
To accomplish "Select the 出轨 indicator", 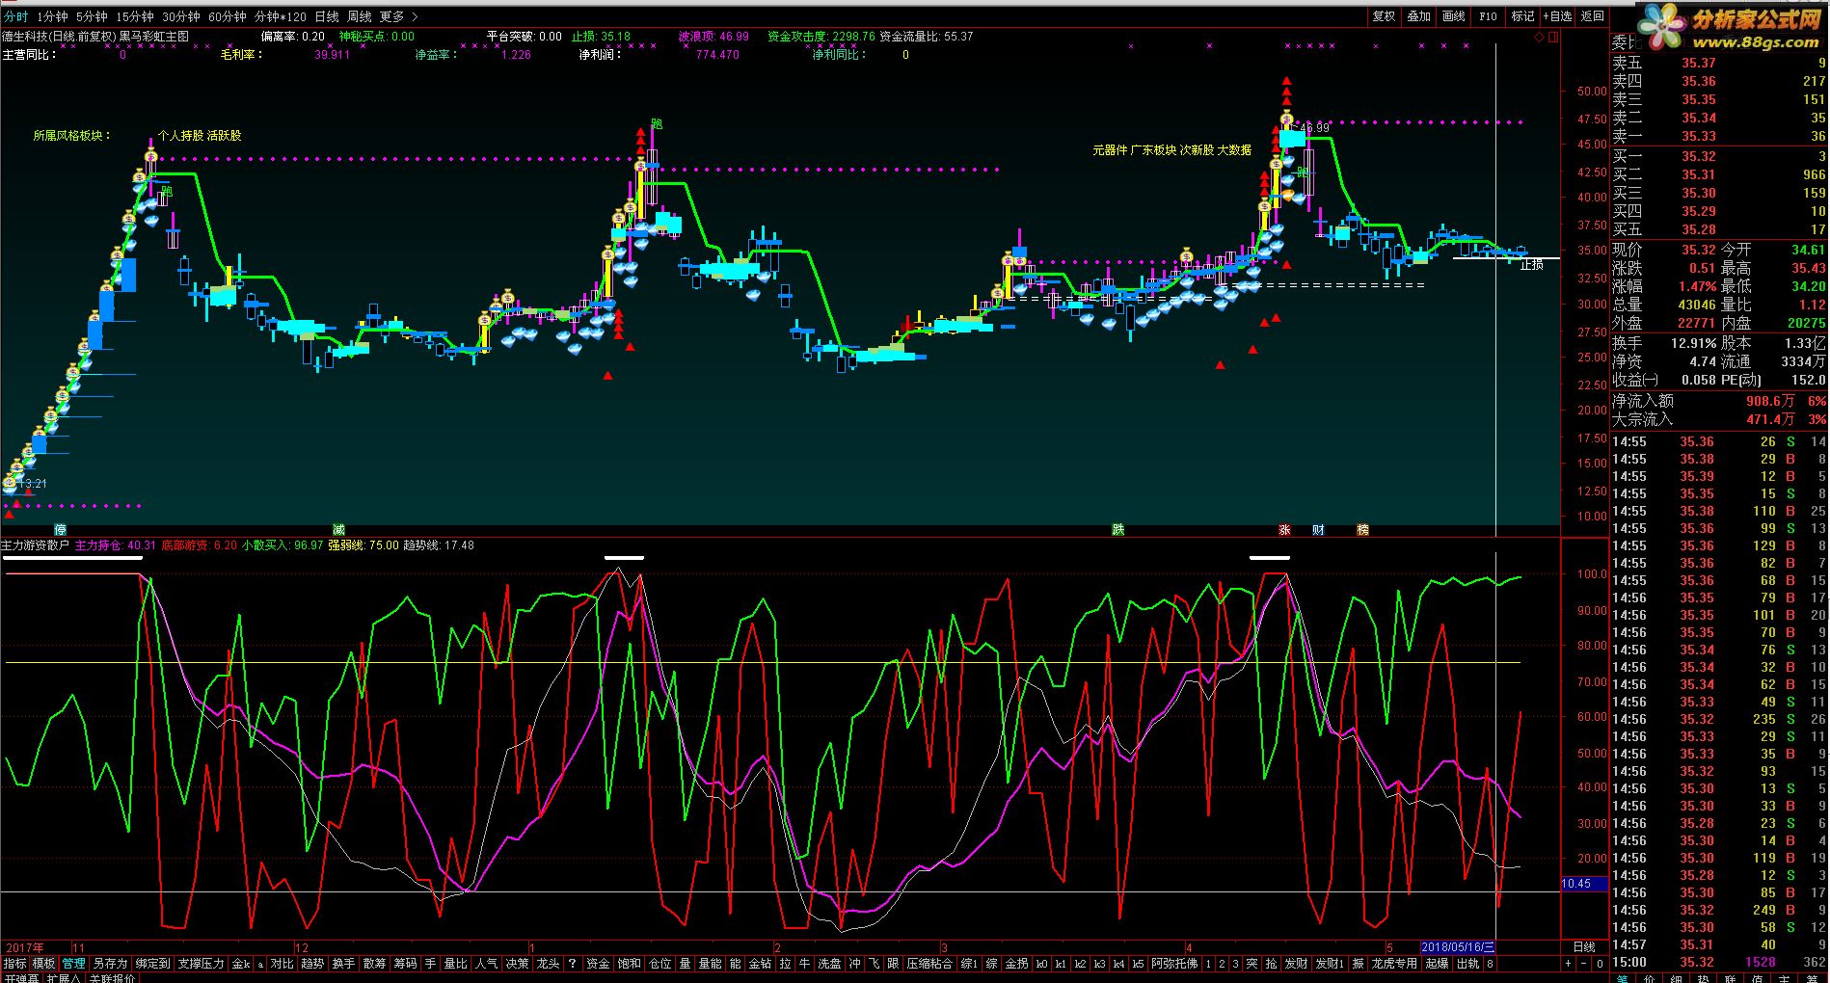I will click(1467, 964).
